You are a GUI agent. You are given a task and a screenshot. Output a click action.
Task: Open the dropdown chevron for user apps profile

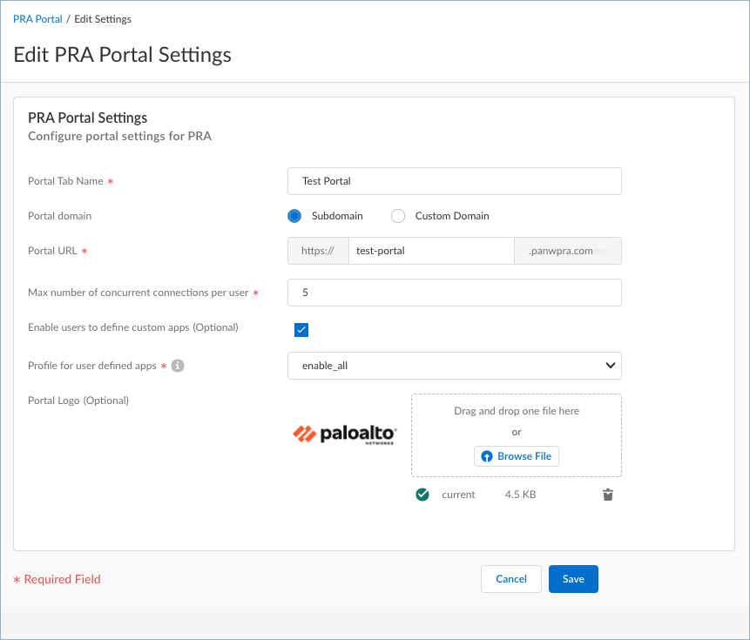(x=611, y=366)
